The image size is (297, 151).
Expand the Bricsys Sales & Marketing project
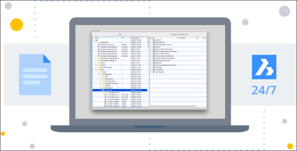click(x=151, y=56)
